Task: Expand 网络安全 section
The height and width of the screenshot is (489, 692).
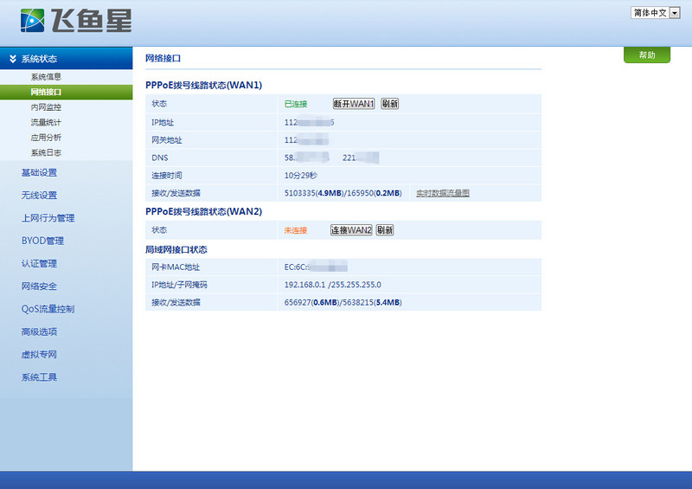Action: pos(39,286)
